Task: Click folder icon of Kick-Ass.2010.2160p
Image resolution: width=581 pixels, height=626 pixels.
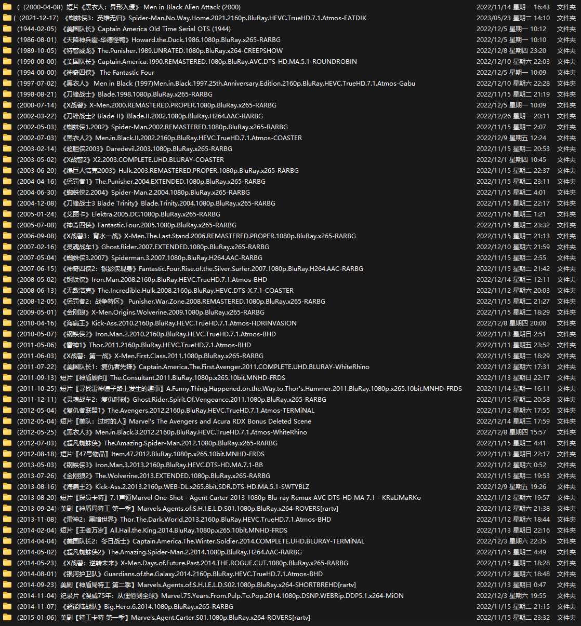Action: point(7,323)
